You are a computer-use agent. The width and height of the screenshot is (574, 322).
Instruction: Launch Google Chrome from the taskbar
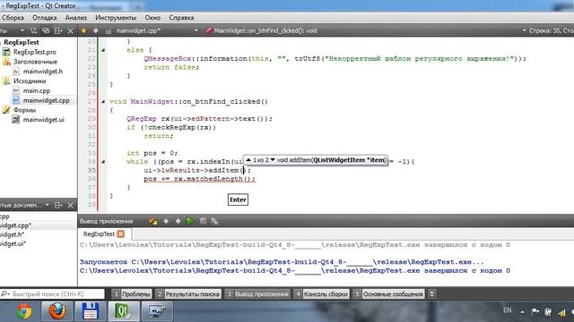click(24, 311)
